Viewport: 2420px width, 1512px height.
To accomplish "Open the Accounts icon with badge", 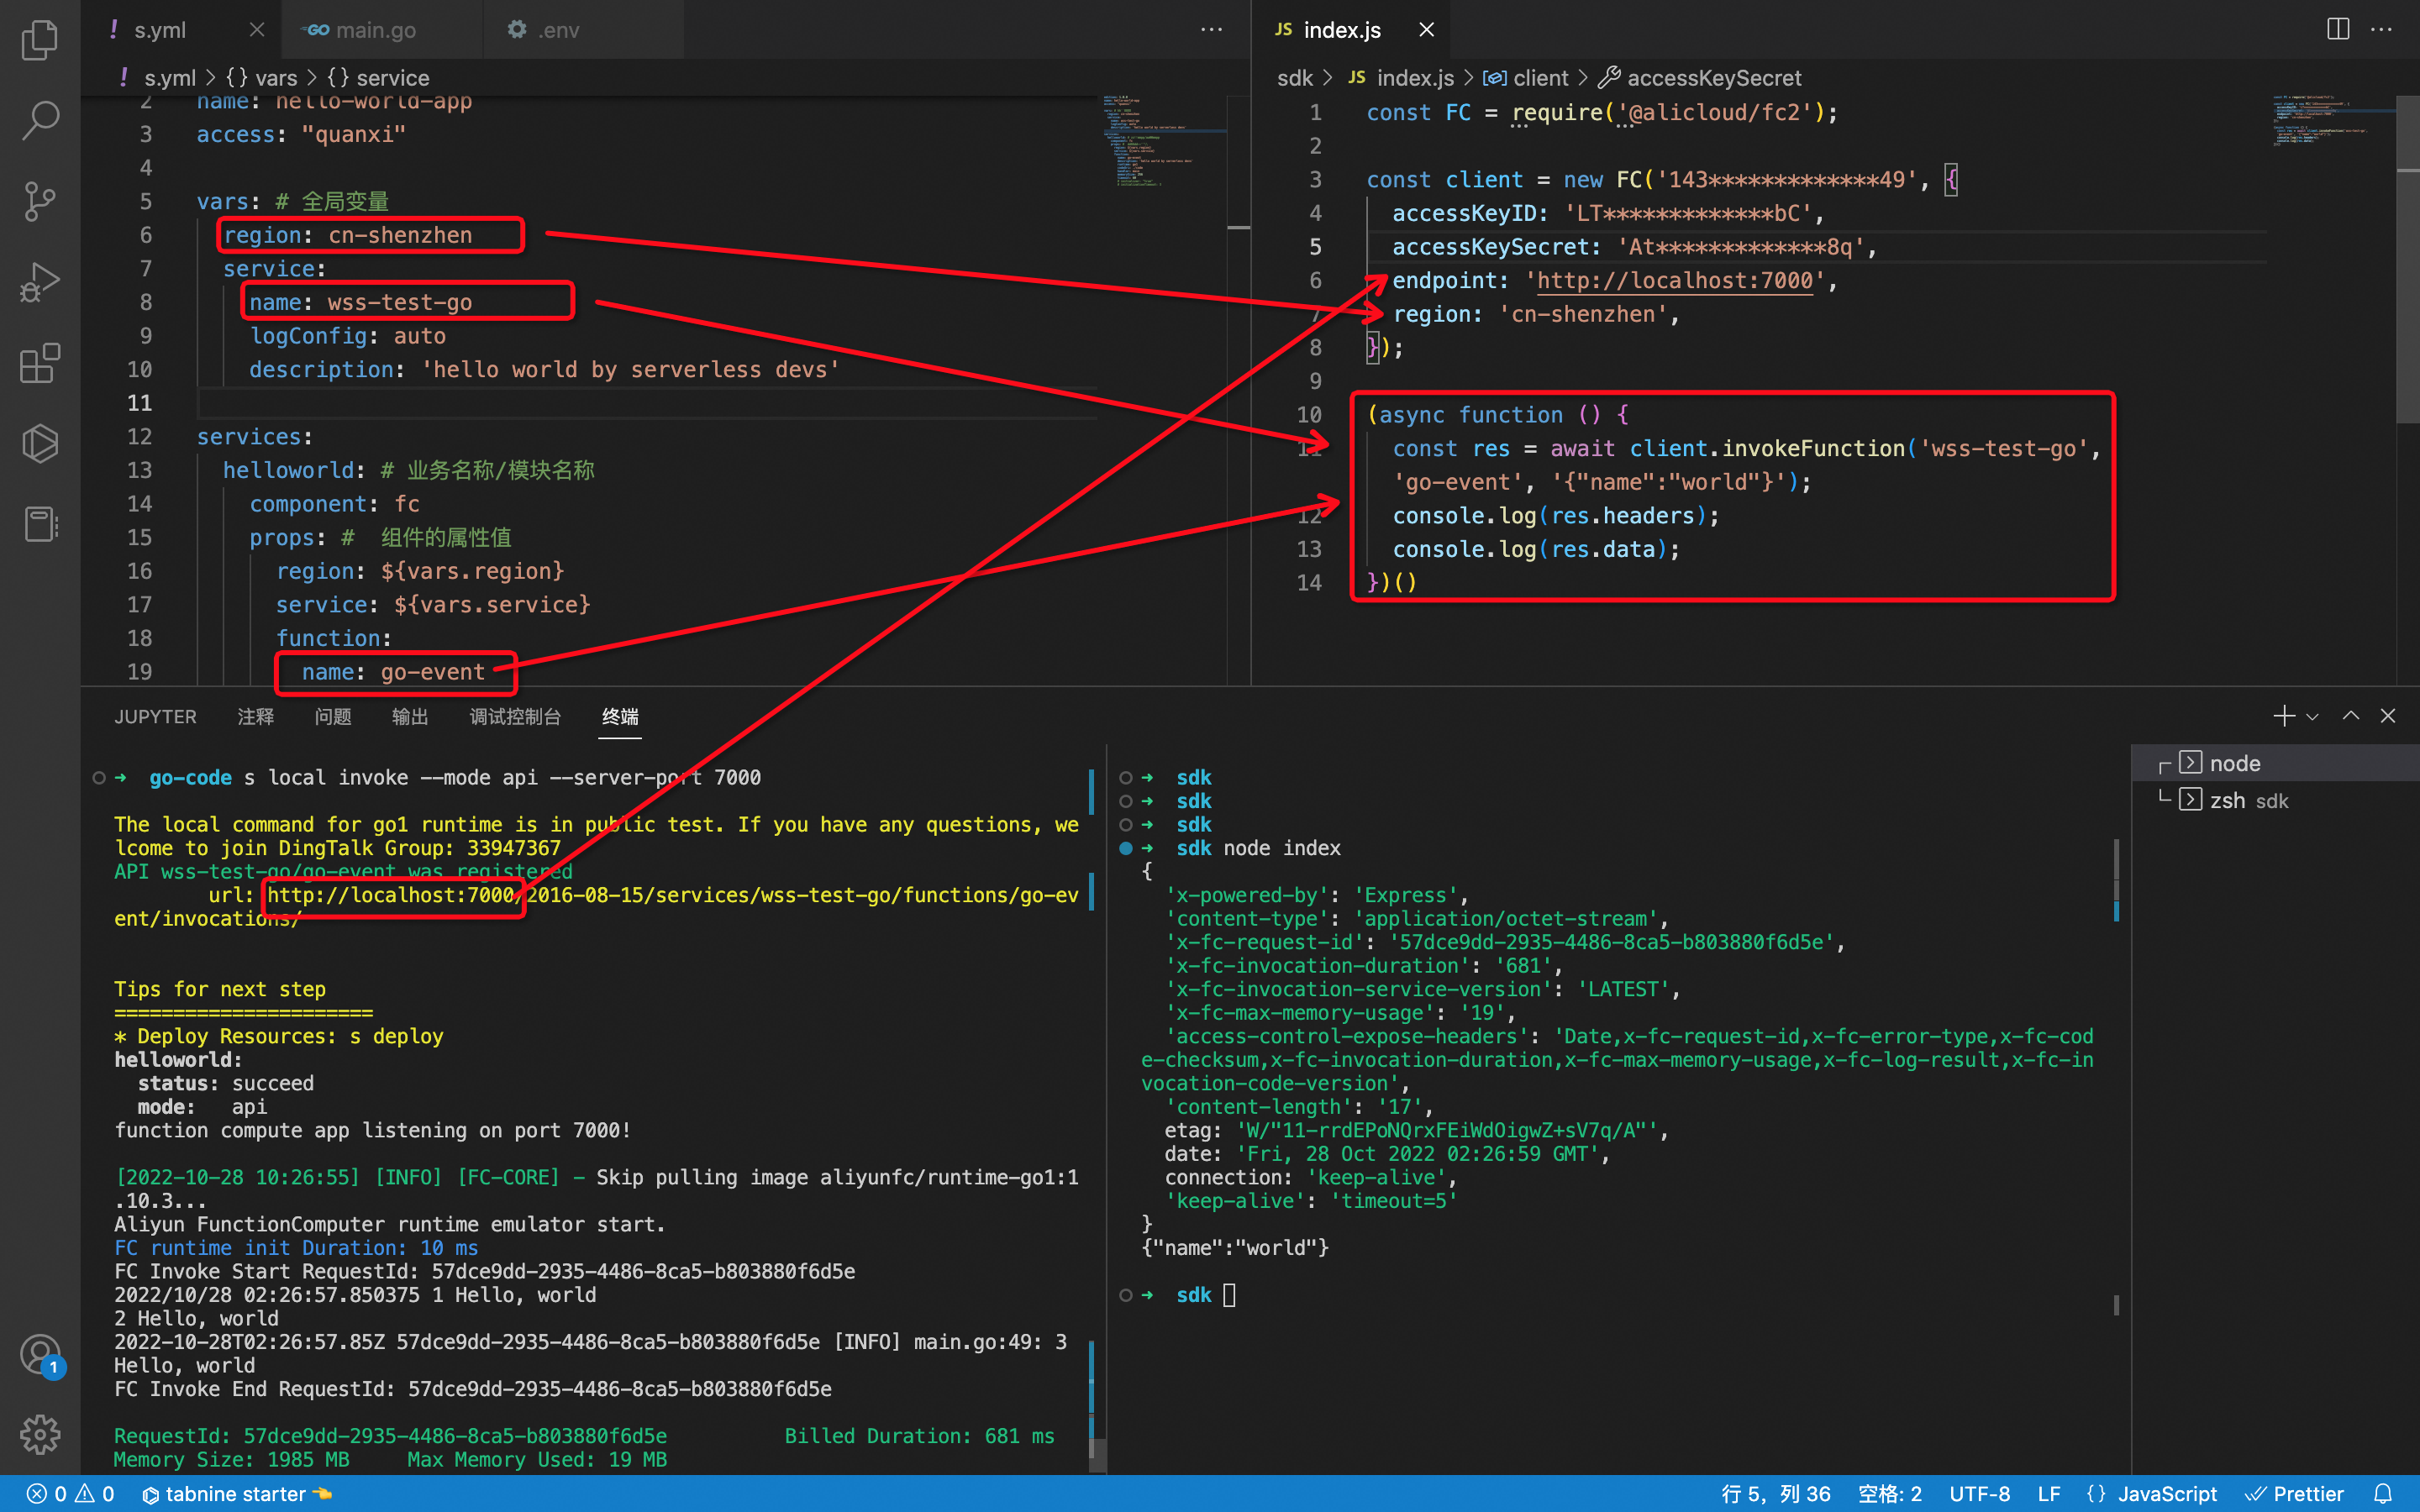I will tap(40, 1356).
